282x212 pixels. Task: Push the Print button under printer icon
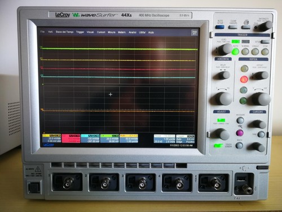pyautogui.click(x=246, y=27)
